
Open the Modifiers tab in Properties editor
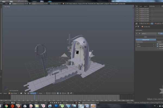(x=152, y=23)
